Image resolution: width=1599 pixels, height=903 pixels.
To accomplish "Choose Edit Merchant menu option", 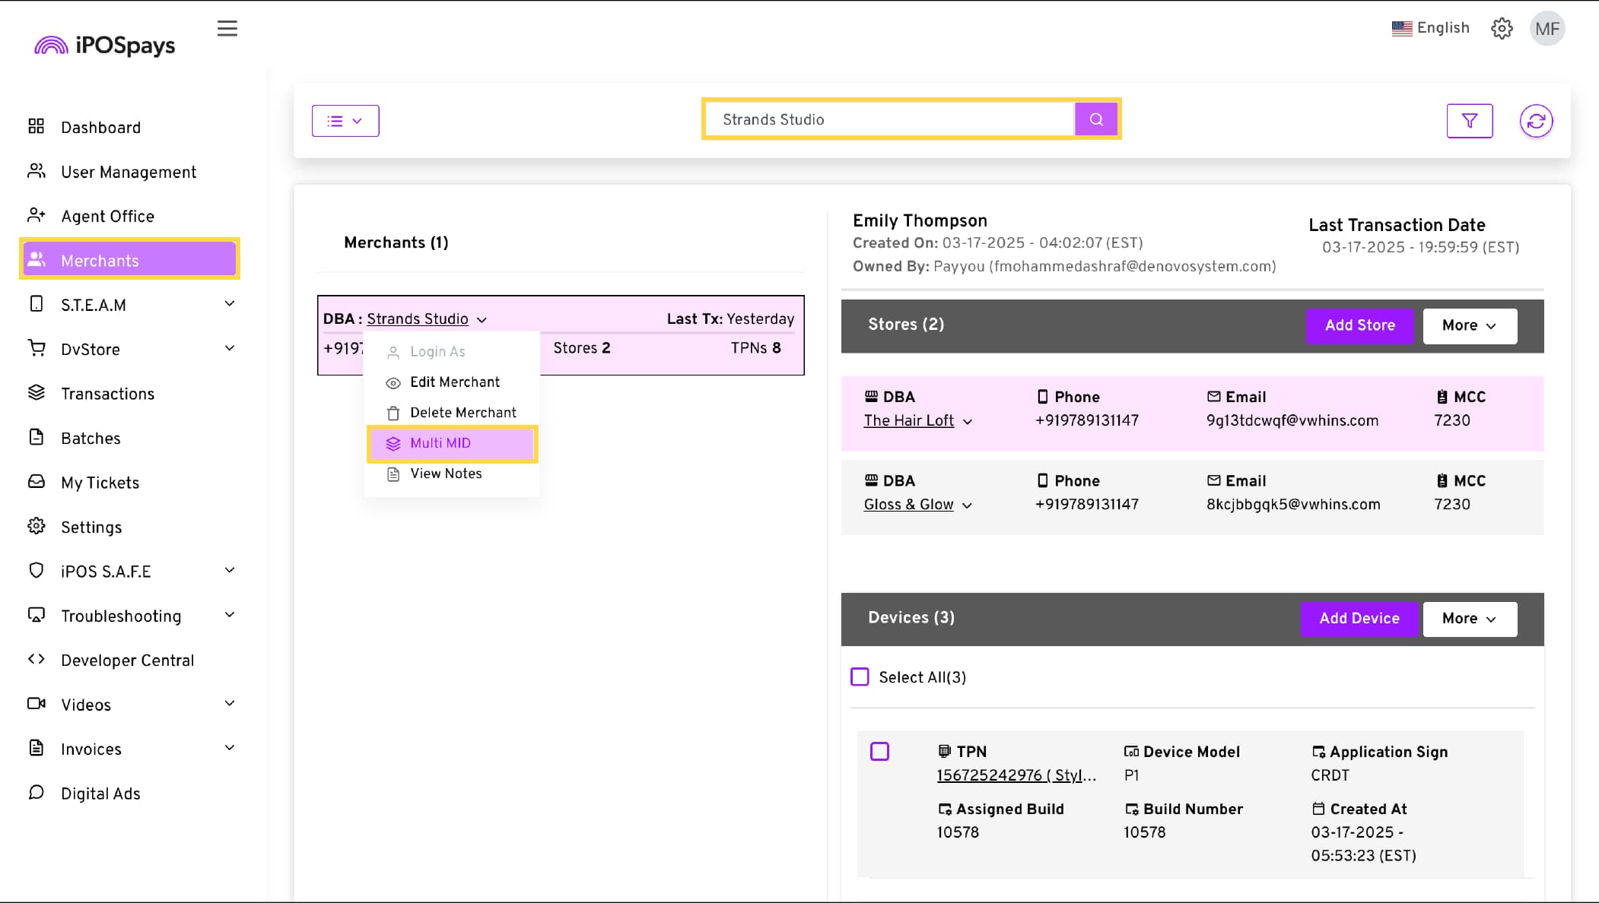I will [x=454, y=382].
